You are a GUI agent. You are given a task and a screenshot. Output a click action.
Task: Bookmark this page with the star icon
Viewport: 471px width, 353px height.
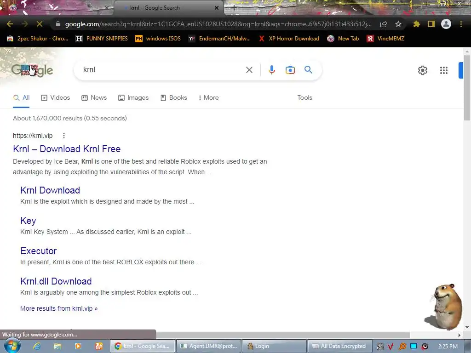[x=398, y=24]
